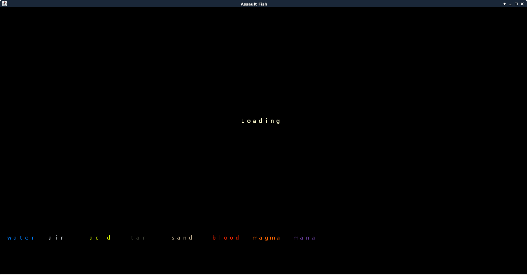Open the Assault Fish window menu icon
The width and height of the screenshot is (527, 275).
pos(5,4)
